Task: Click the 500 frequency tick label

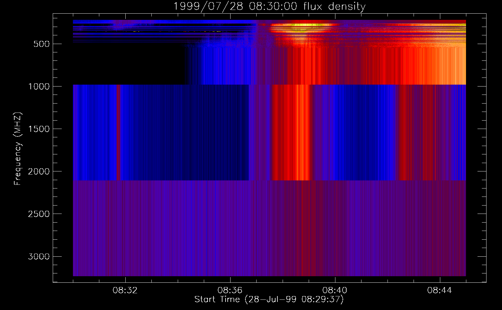Action: (42, 44)
